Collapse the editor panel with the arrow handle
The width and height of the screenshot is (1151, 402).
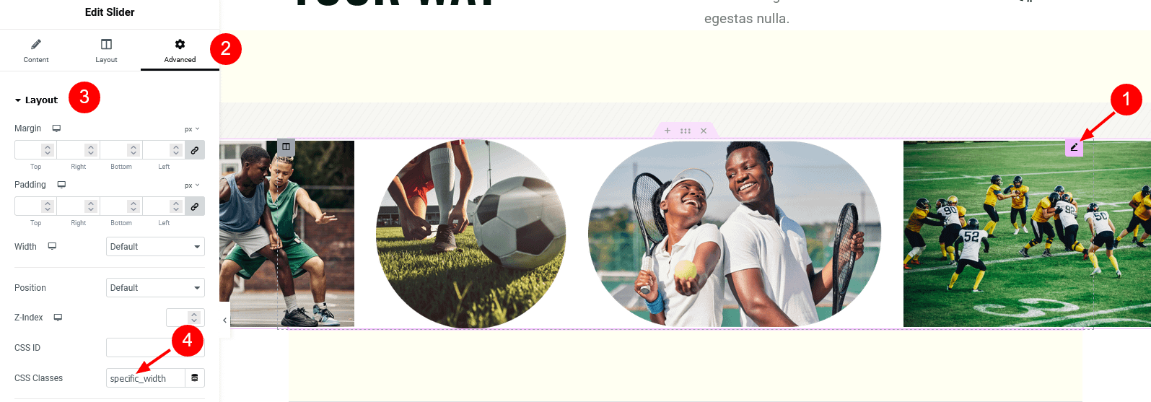pos(224,320)
